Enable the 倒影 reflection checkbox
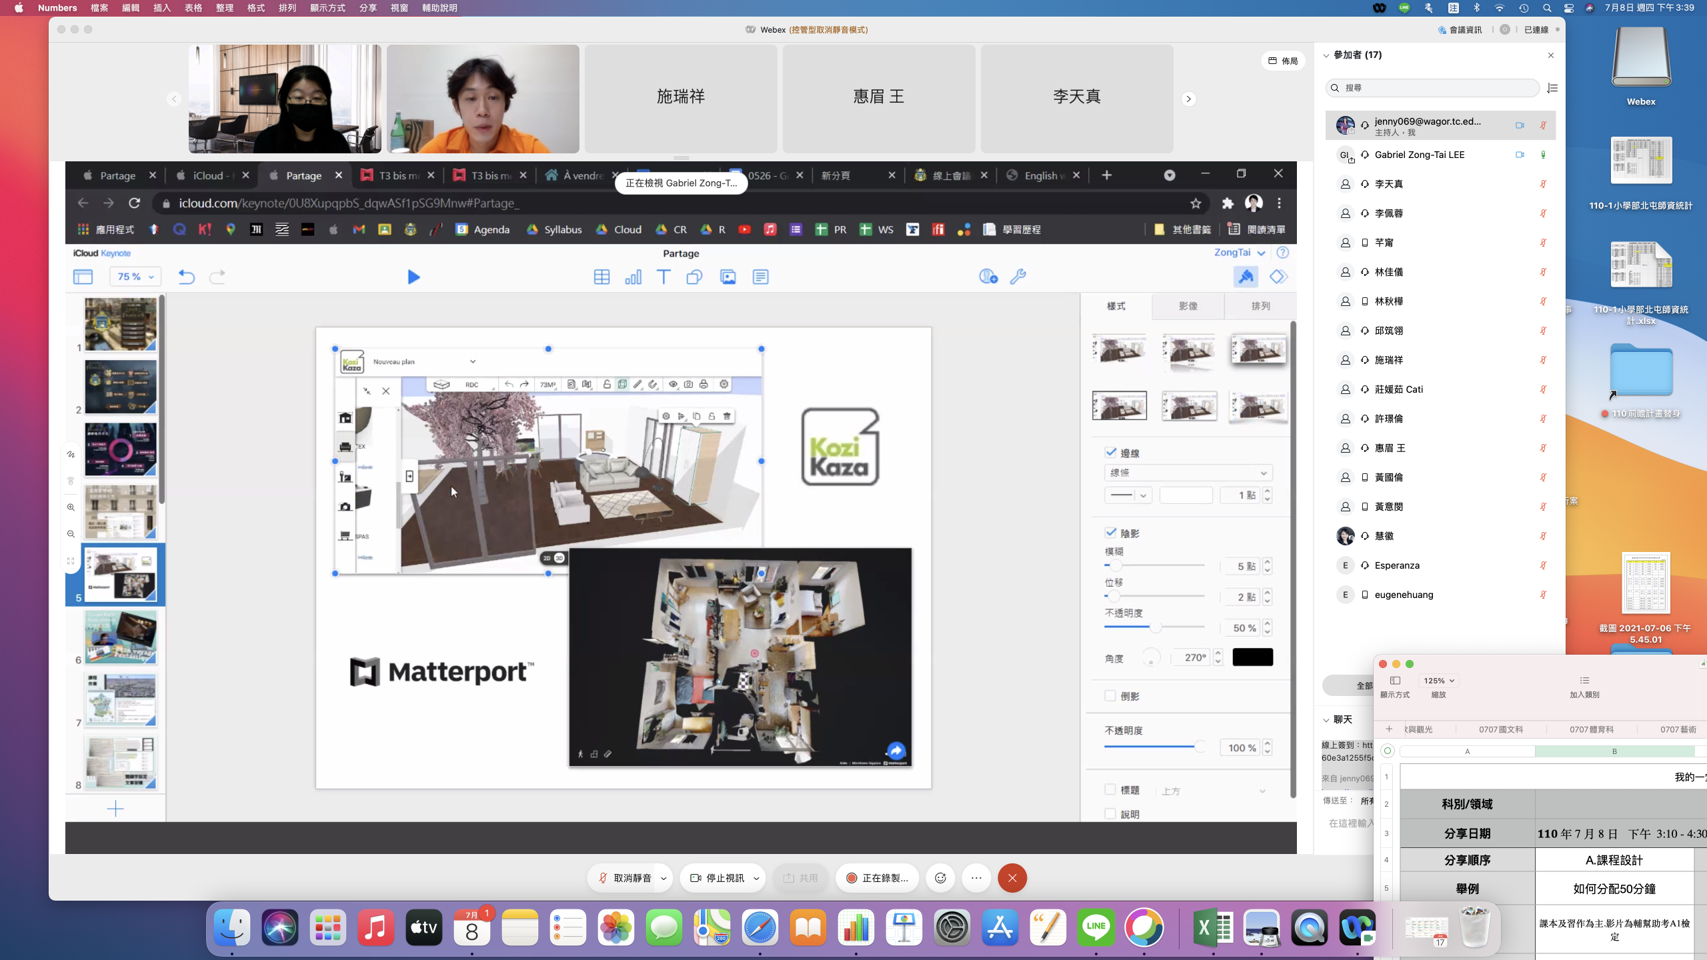 coord(1111,696)
